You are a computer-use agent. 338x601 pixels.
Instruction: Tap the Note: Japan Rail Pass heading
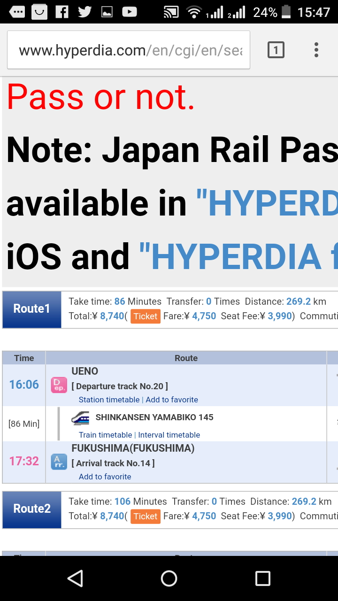point(172,150)
